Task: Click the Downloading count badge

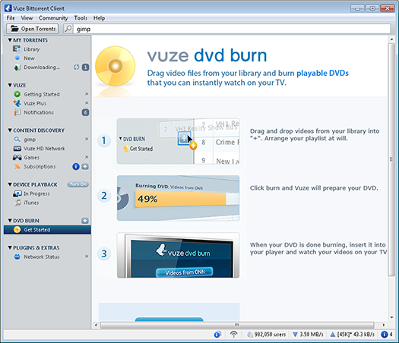Action: [85, 68]
